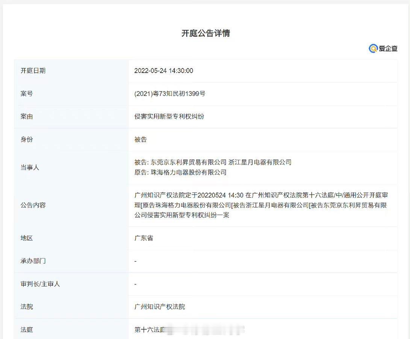Click the 案由 label cell
The image size is (410, 339).
coord(71,117)
